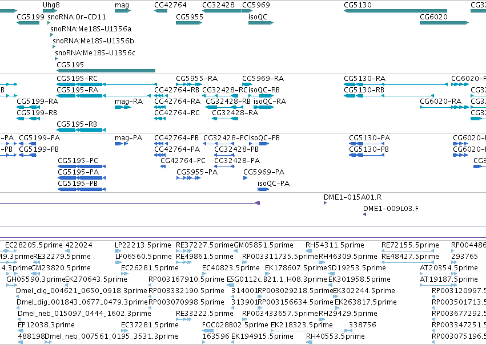Select the Uhg8 gene feature

(50, 11)
